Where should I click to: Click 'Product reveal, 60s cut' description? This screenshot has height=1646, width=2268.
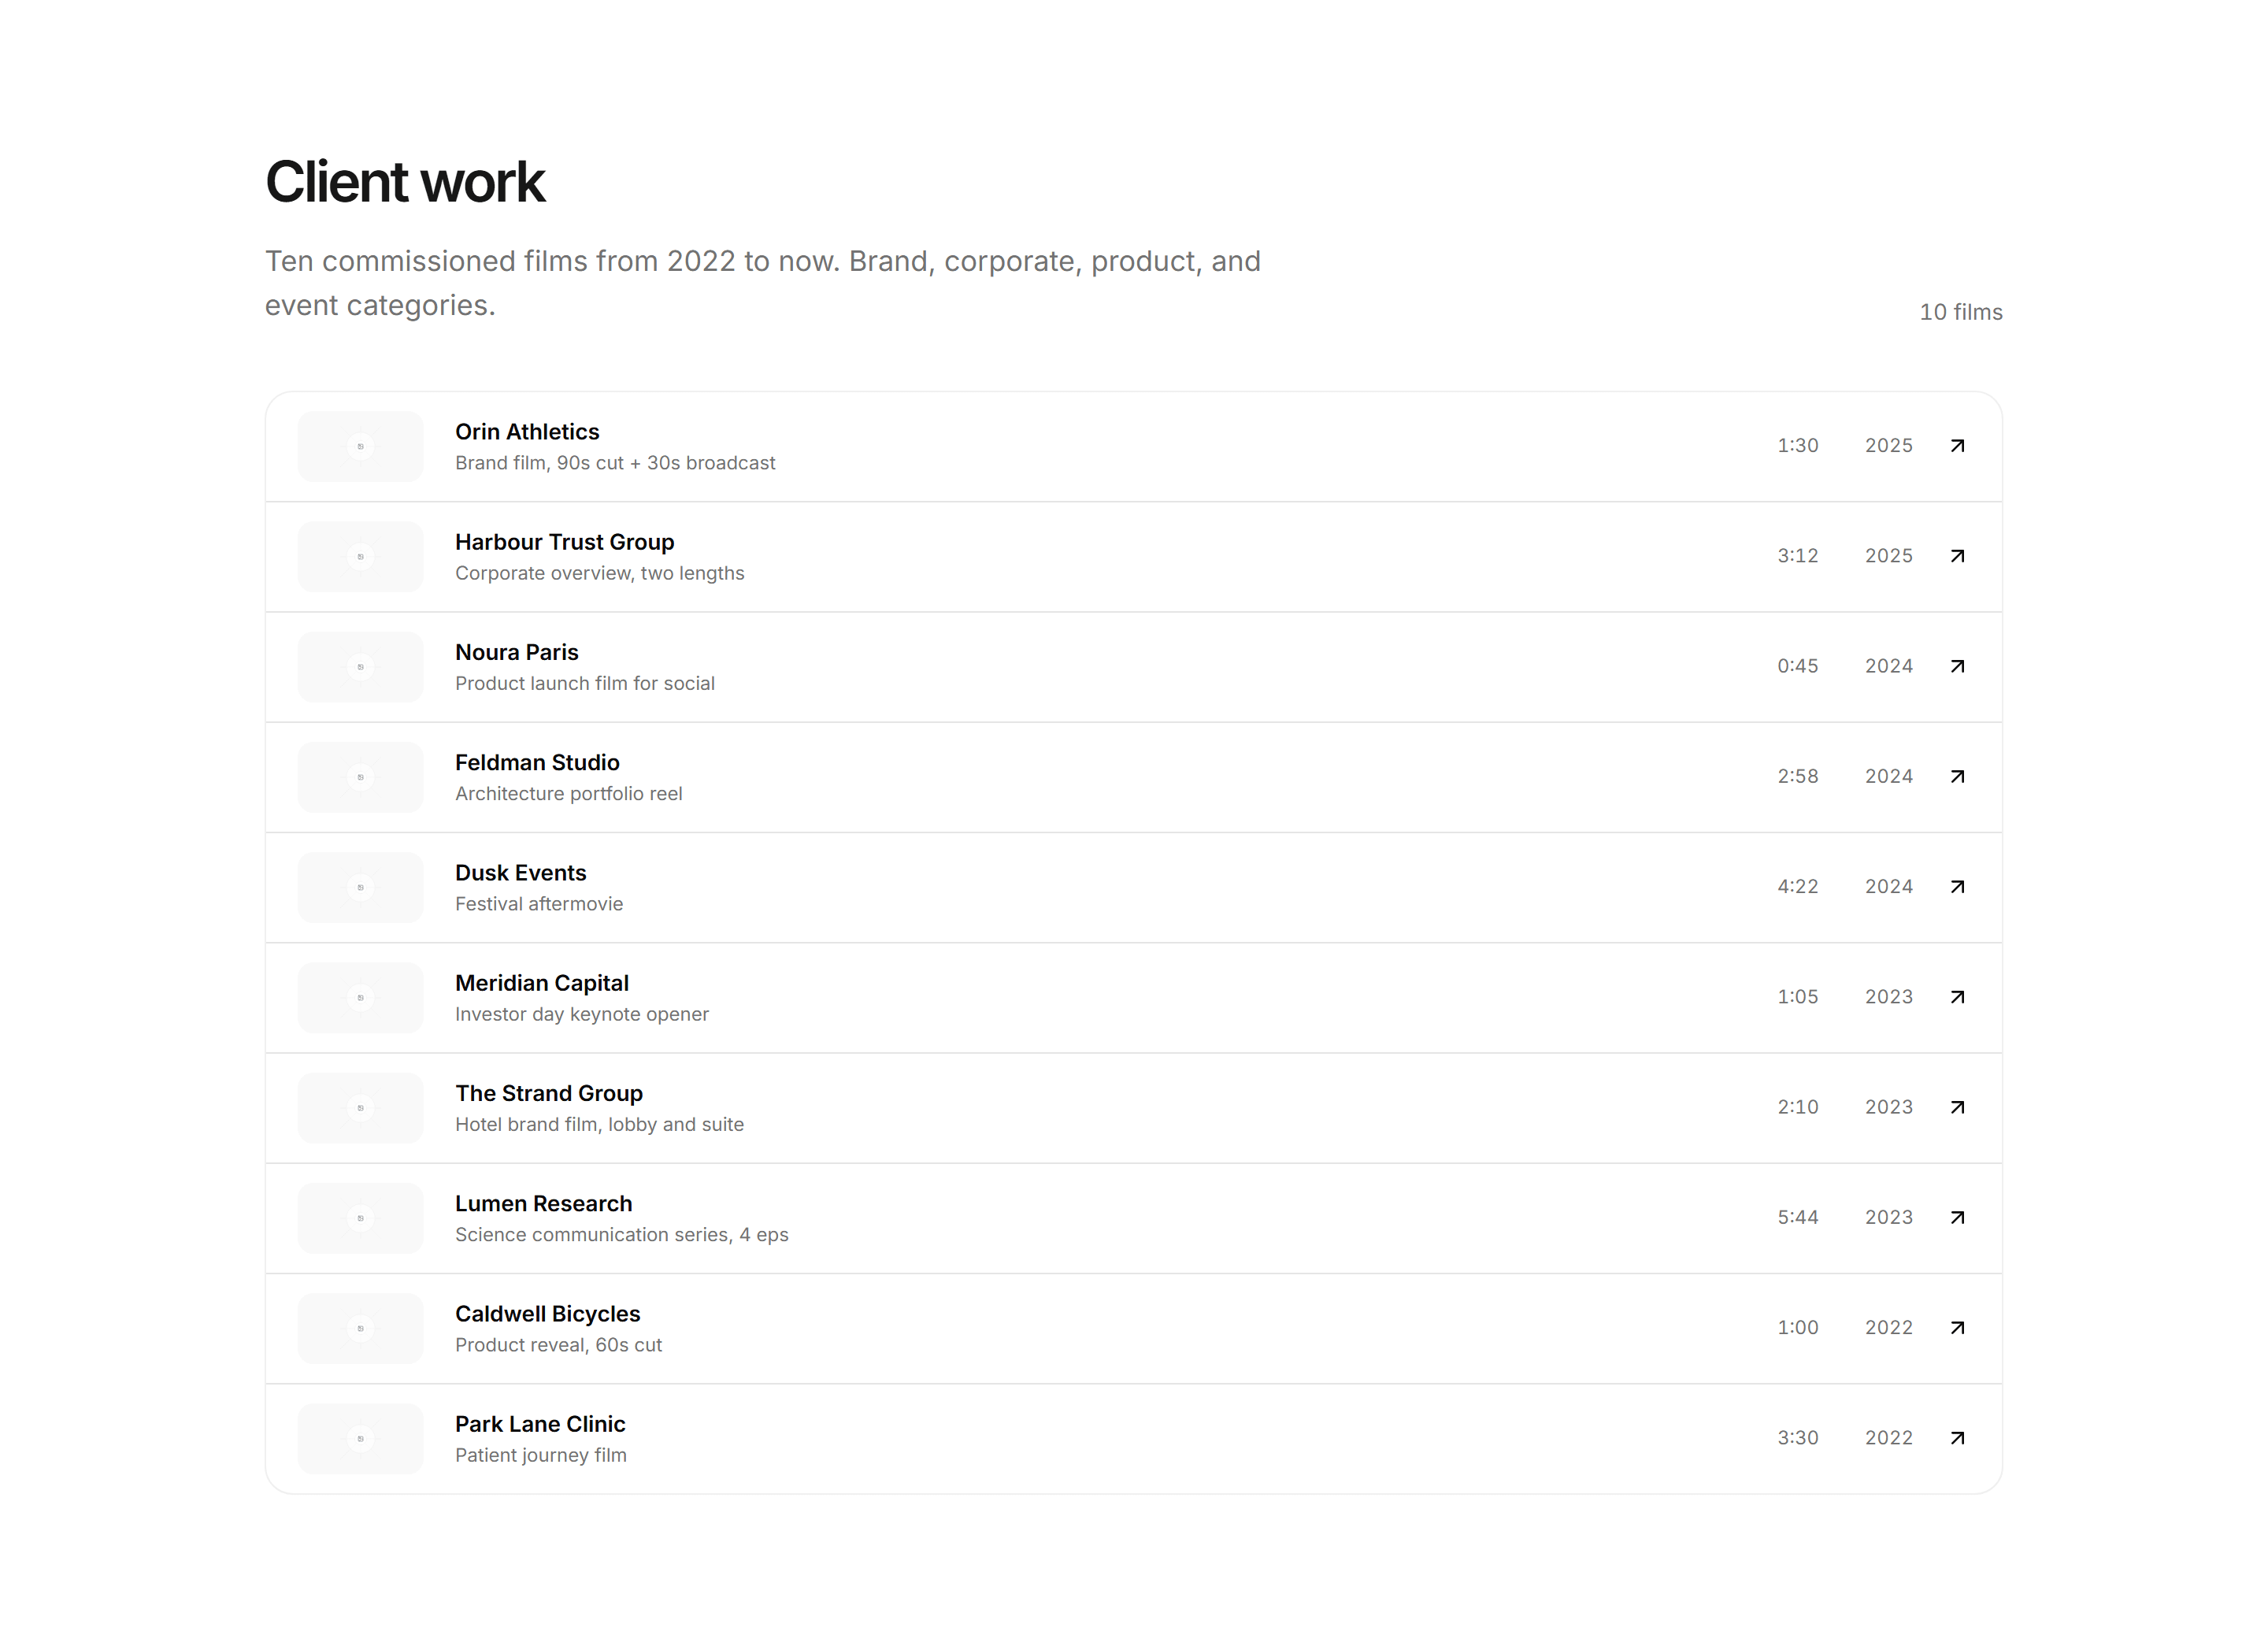pyautogui.click(x=558, y=1345)
